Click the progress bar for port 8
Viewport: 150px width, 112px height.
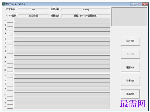point(62,52)
